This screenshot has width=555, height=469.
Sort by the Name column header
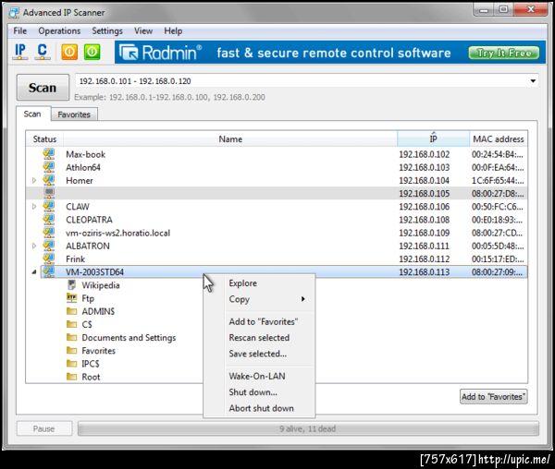pos(230,139)
